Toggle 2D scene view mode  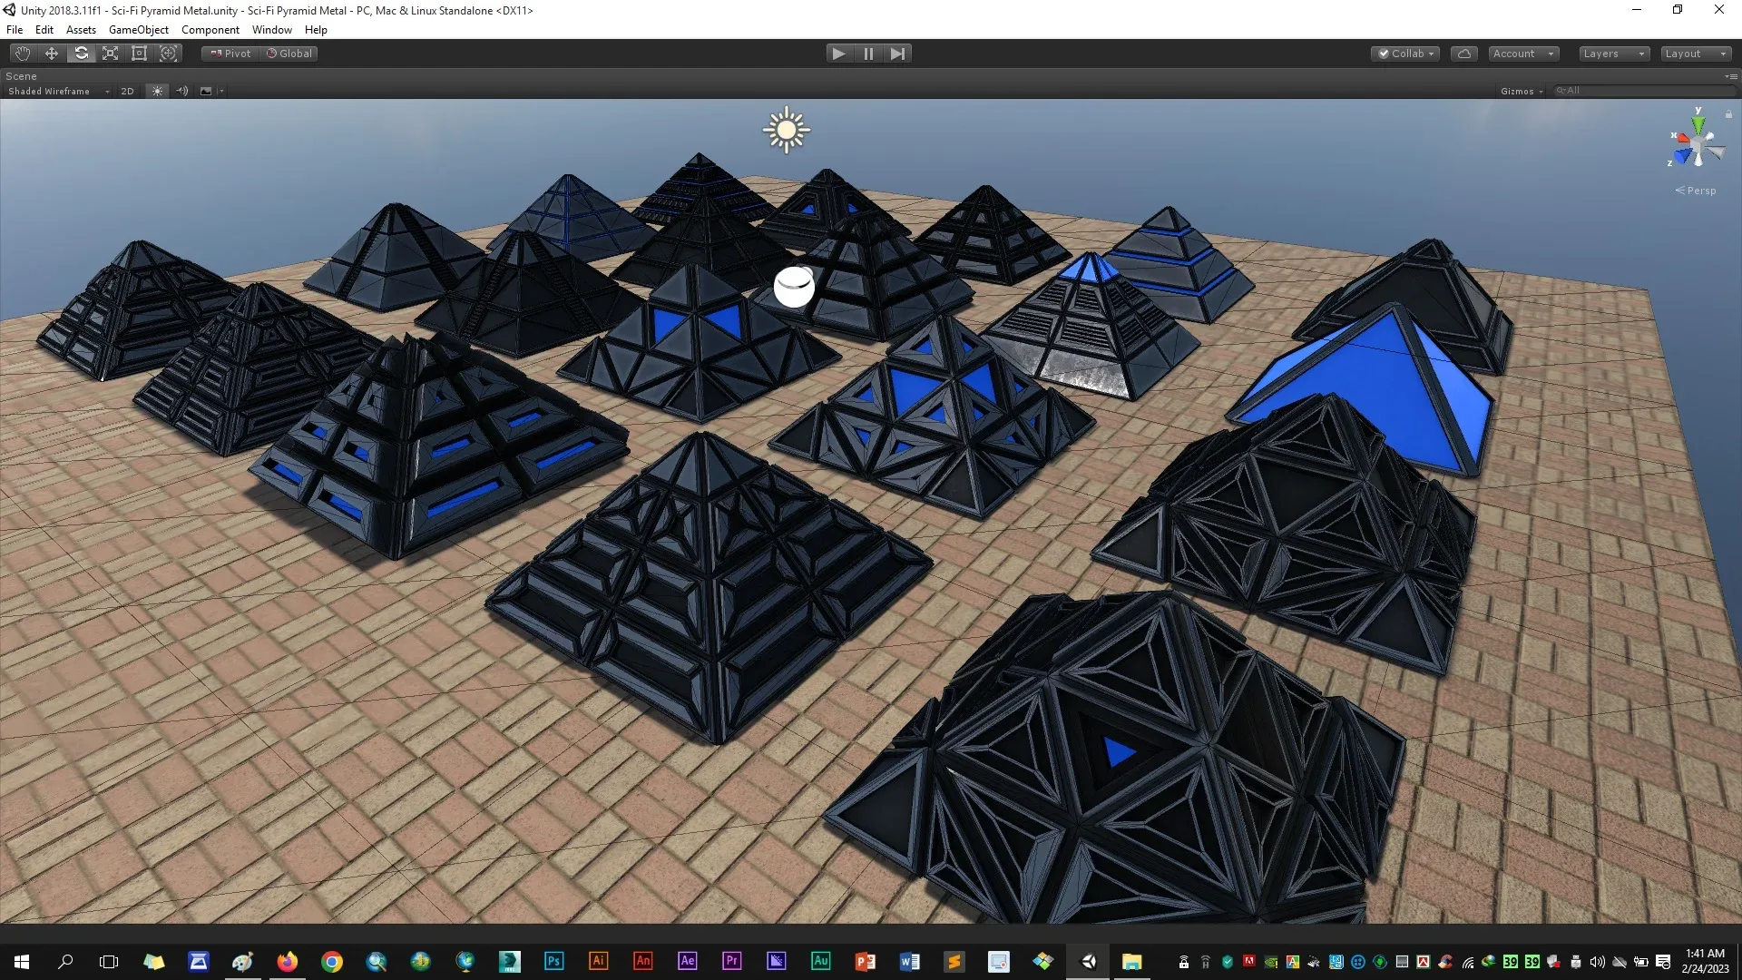127,91
